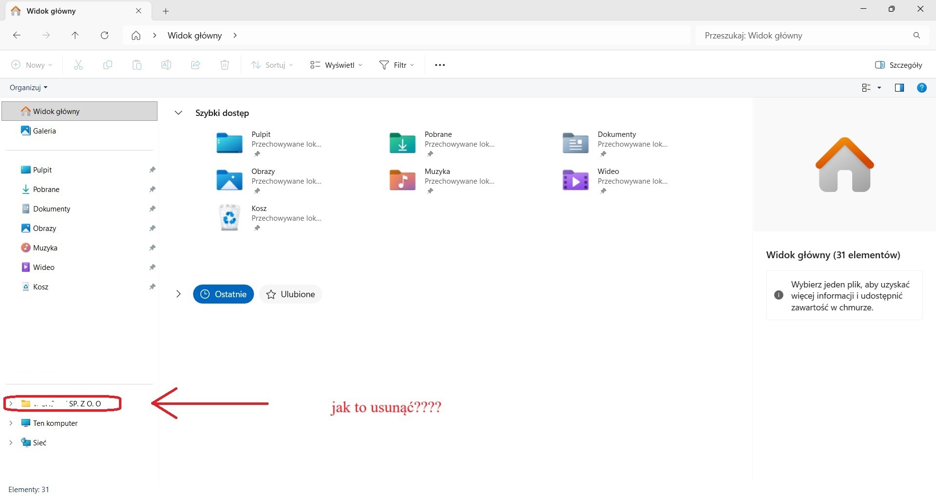Open the Pobrane folder tile

442,144
